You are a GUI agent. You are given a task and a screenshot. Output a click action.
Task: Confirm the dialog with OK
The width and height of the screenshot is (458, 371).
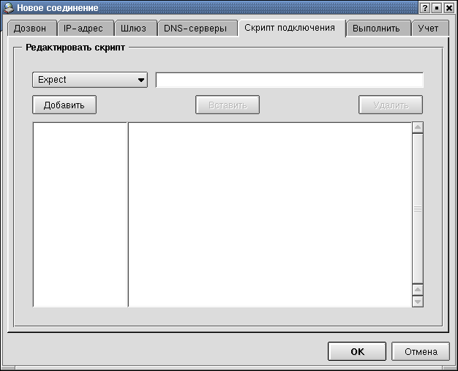tap(357, 351)
